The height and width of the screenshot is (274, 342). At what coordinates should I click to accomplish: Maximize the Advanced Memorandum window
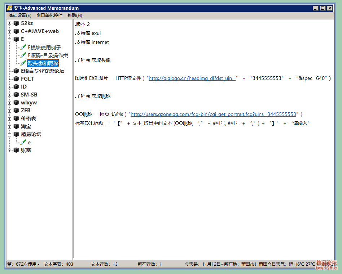323,8
